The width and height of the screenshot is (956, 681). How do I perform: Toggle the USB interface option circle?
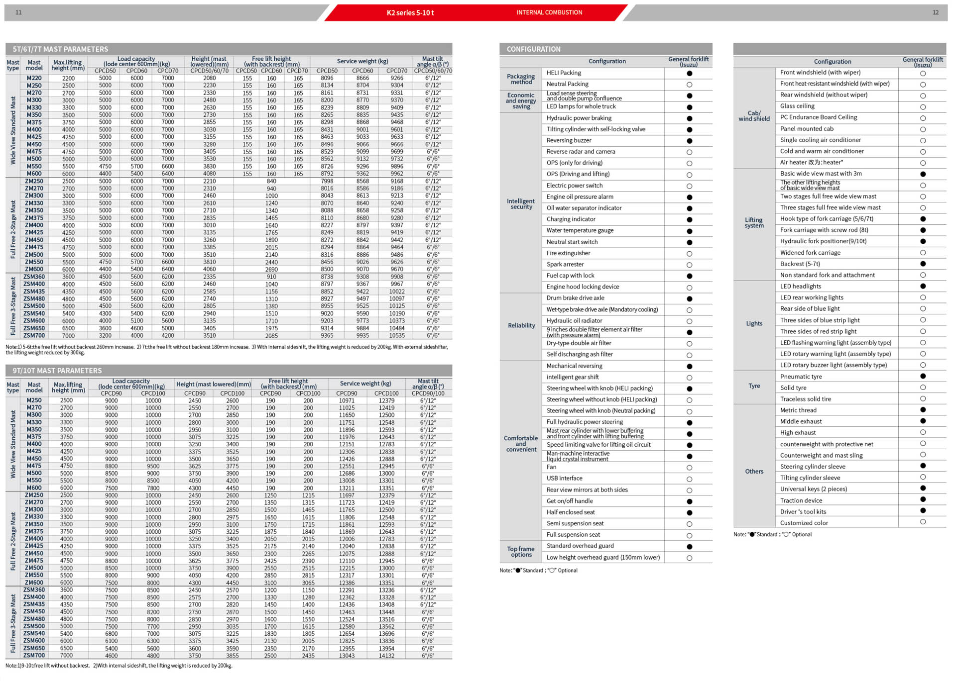pos(689,479)
